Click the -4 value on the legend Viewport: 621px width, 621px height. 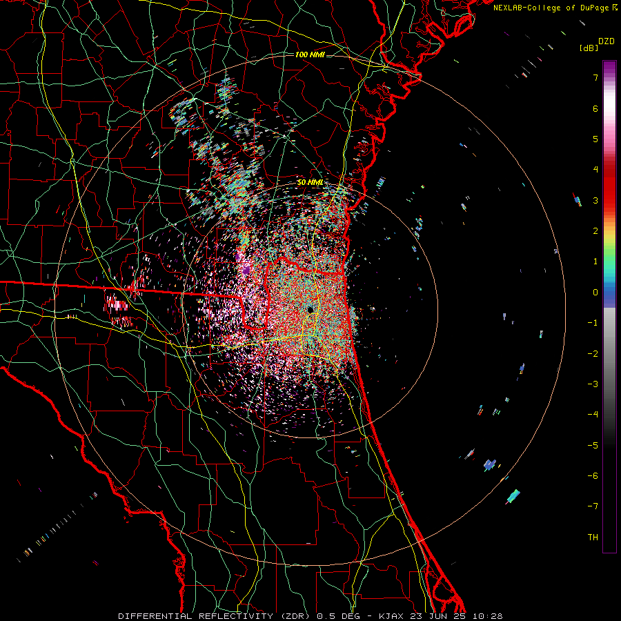pyautogui.click(x=593, y=415)
